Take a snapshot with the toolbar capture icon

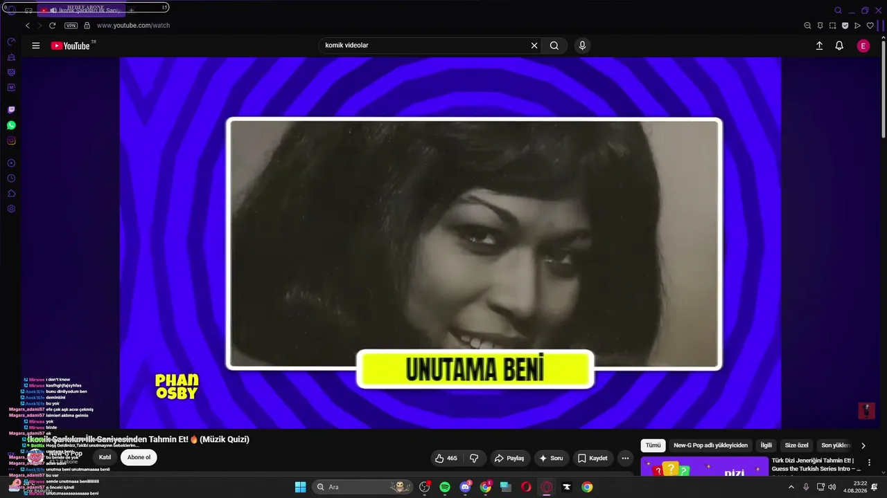pyautogui.click(x=832, y=26)
